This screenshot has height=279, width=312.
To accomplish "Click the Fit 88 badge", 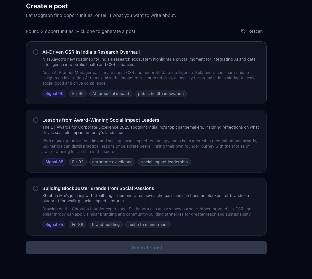I will tap(77, 225).
